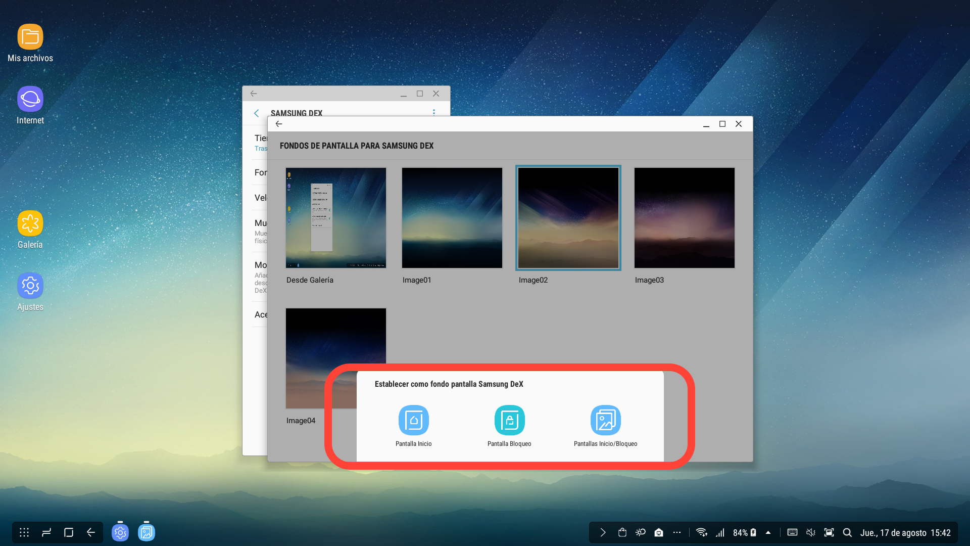Open Ajustes desktop icon
The height and width of the screenshot is (546, 970).
[30, 292]
